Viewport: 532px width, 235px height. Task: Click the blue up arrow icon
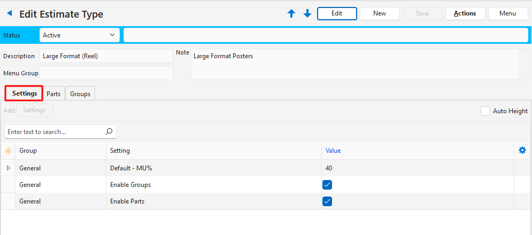click(291, 14)
